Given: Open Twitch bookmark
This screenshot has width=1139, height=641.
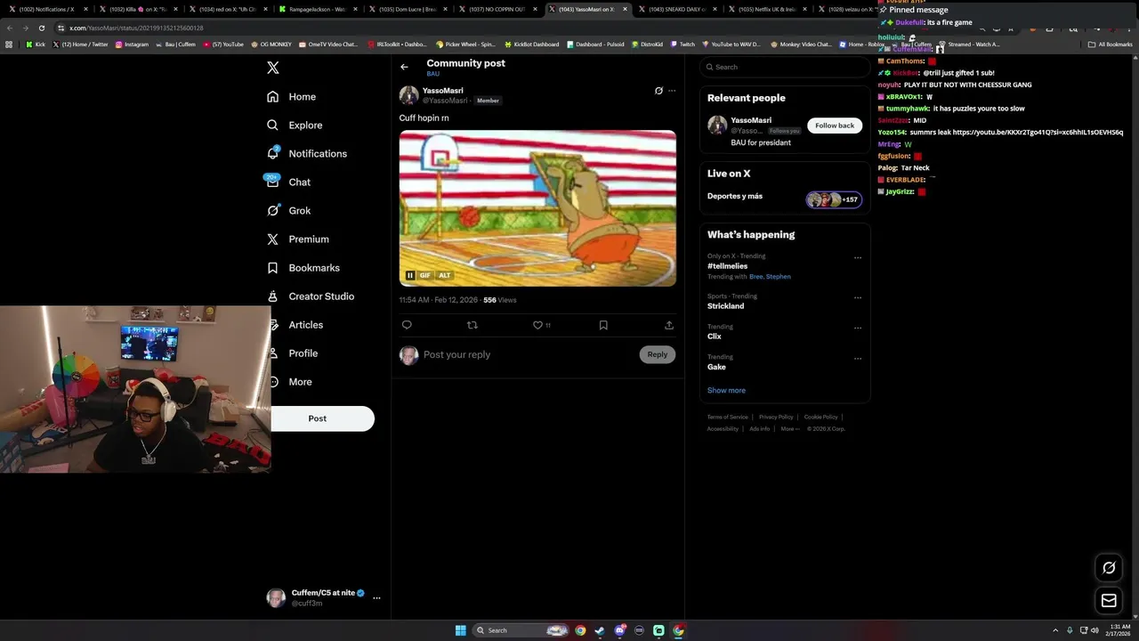Looking at the screenshot, I should (x=683, y=44).
